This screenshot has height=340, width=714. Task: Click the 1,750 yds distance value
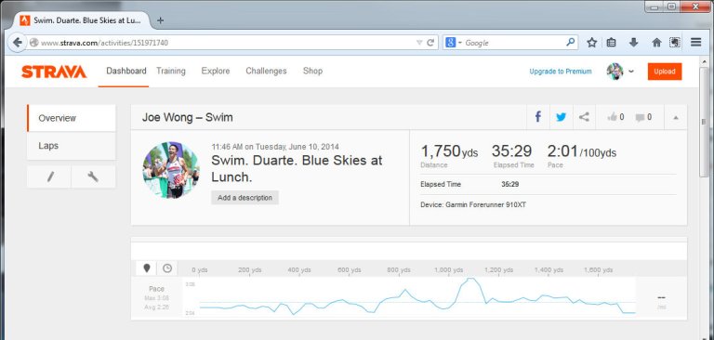[x=449, y=151]
